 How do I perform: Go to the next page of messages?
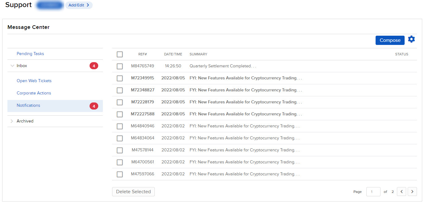point(412,191)
